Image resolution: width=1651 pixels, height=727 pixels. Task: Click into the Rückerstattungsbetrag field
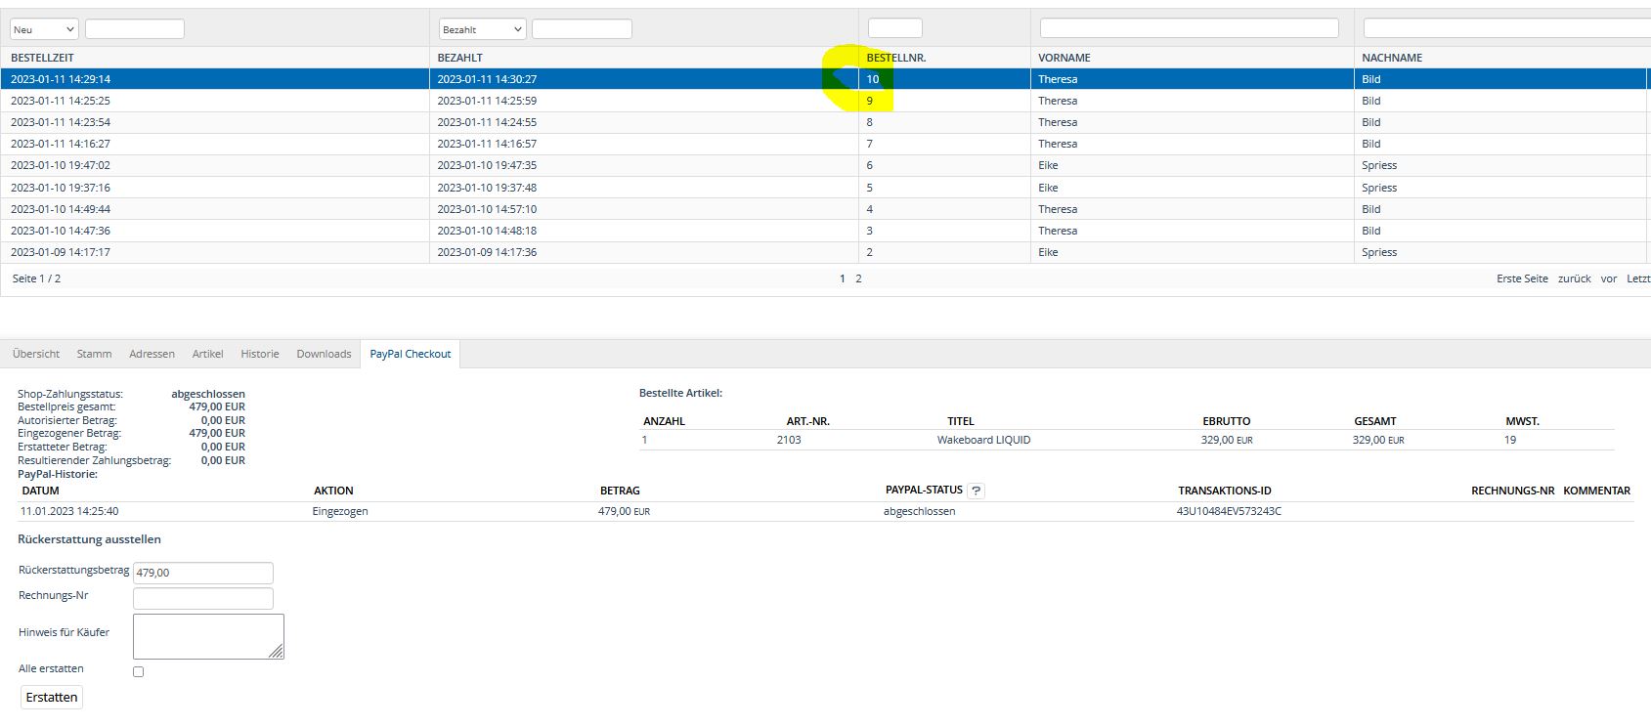(202, 573)
